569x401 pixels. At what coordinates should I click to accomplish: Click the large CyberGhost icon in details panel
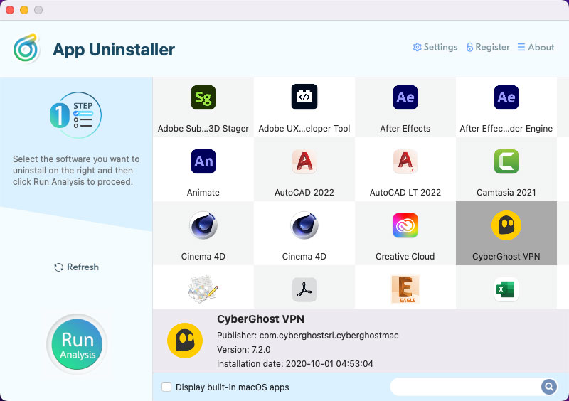pos(185,341)
